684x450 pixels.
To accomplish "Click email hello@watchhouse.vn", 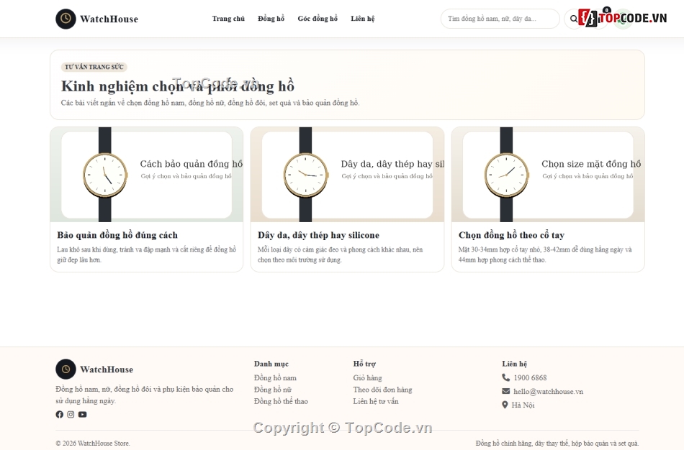I will 549,391.
